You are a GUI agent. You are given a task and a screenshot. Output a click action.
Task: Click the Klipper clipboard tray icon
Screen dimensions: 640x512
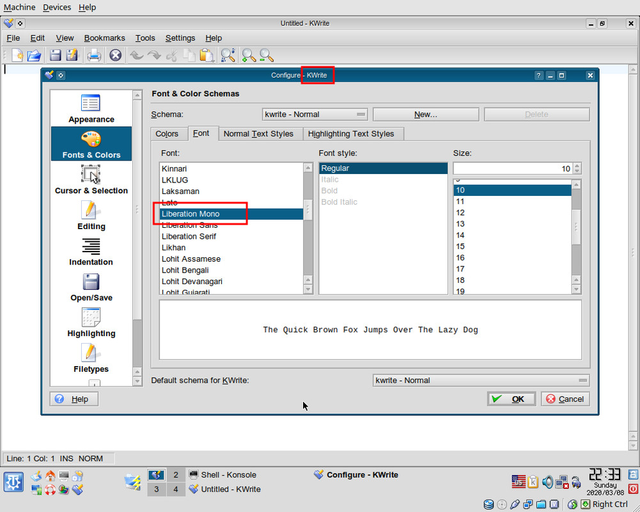(x=533, y=482)
